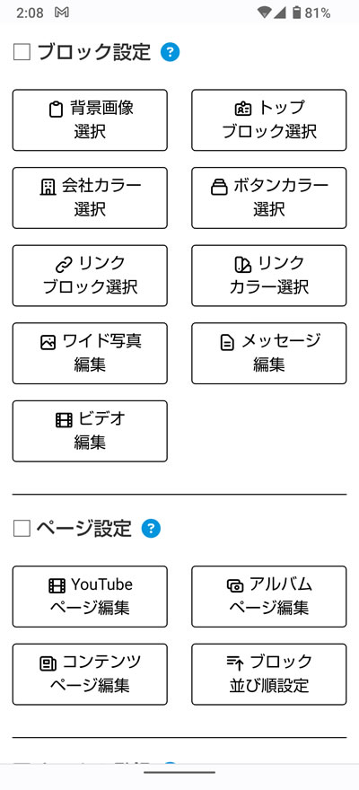Open アルバム ページ編集
The image size is (359, 790).
[x=269, y=596]
